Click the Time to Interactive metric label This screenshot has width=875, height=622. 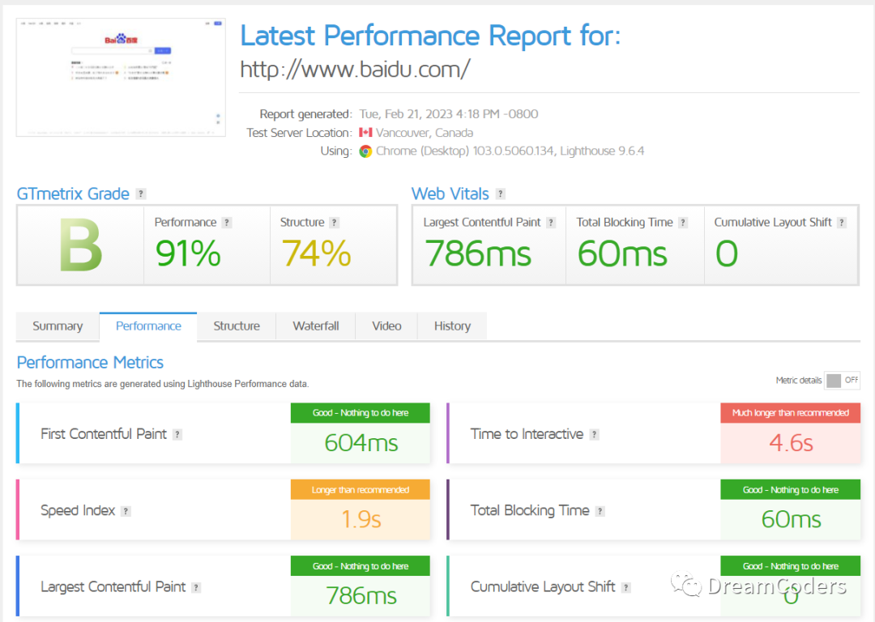527,434
